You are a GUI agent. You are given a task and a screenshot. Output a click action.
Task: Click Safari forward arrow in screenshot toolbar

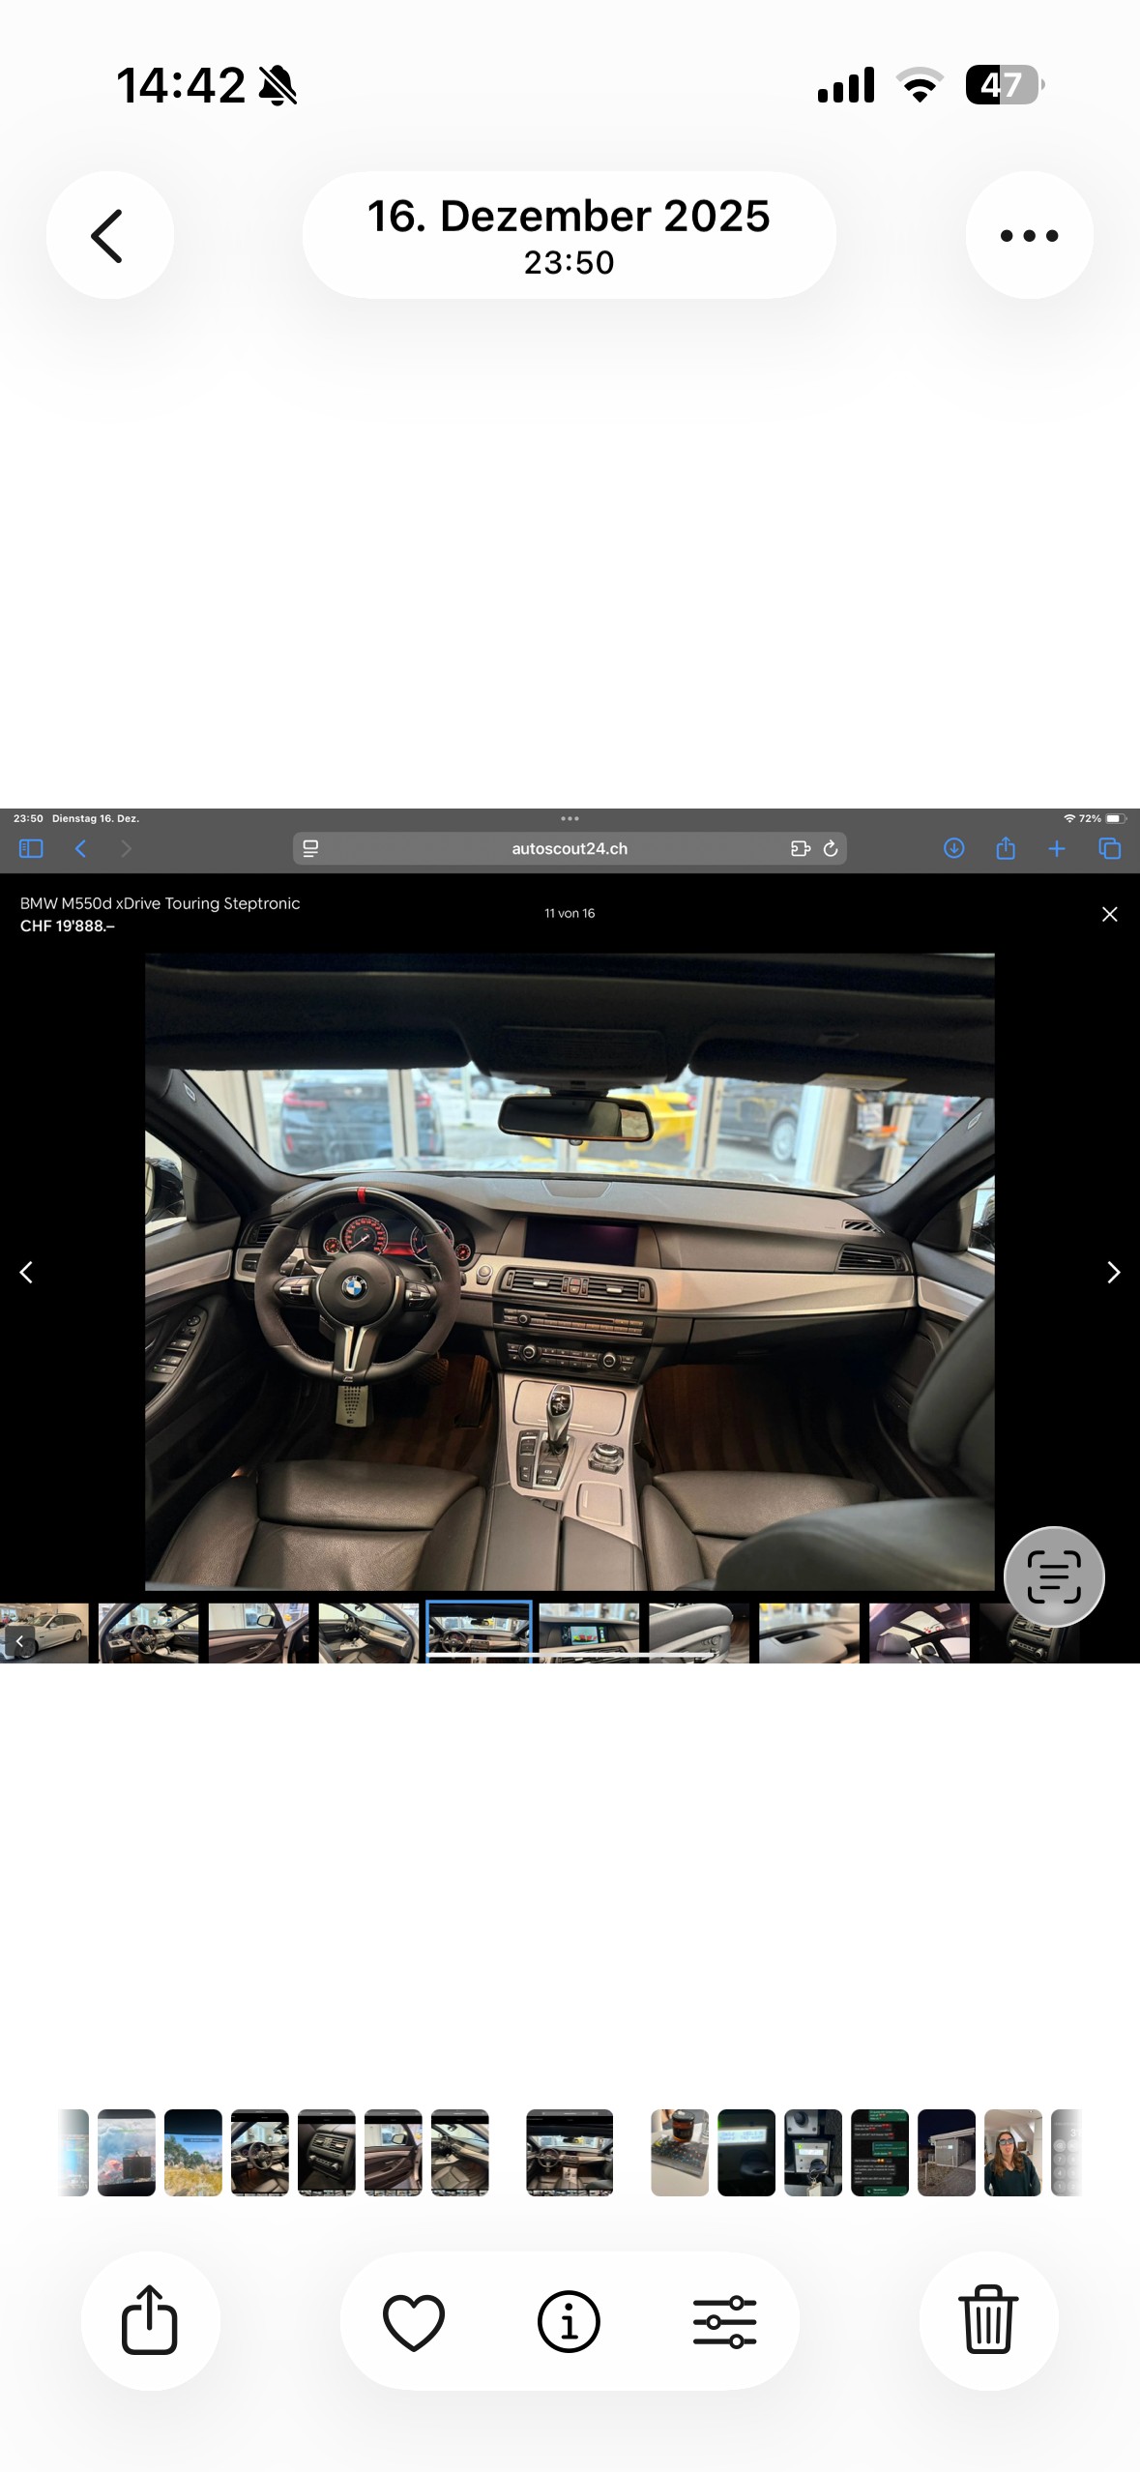tap(126, 848)
